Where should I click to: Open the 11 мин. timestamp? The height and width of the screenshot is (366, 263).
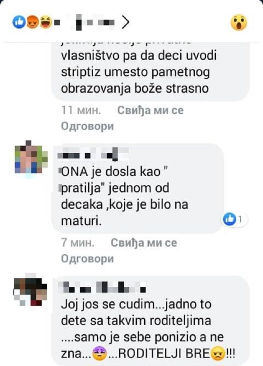(81, 110)
